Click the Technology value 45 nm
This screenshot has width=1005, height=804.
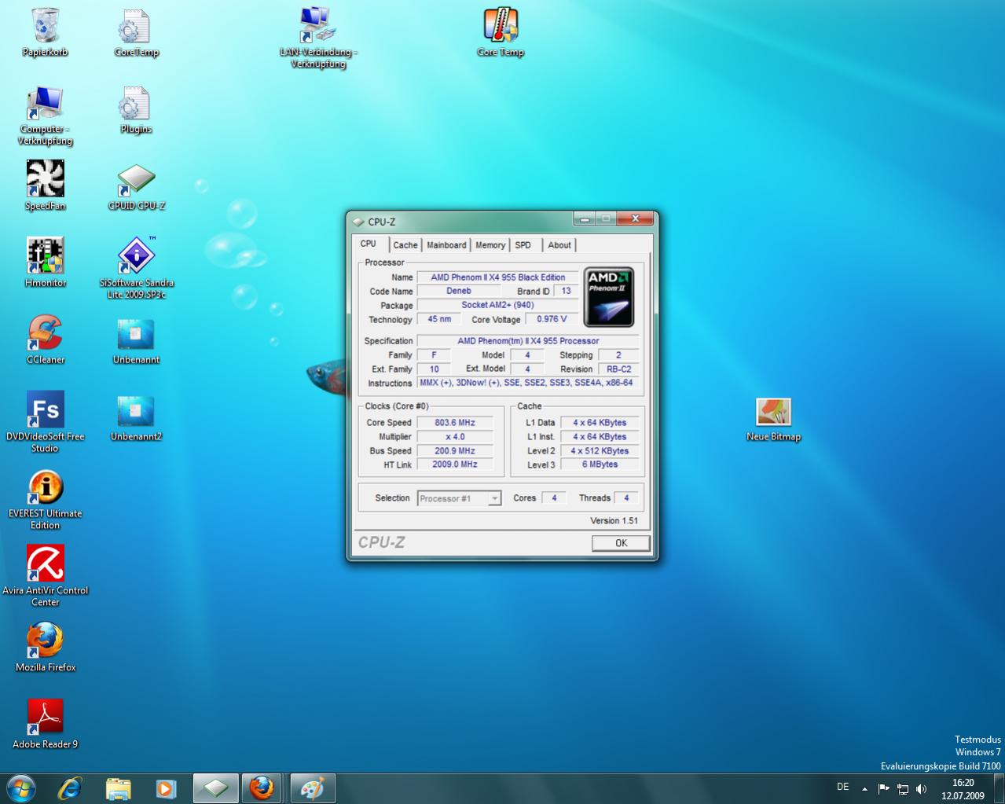coord(439,319)
